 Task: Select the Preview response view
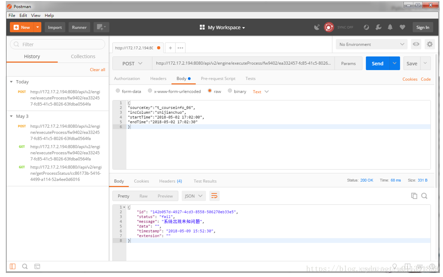[165, 196]
